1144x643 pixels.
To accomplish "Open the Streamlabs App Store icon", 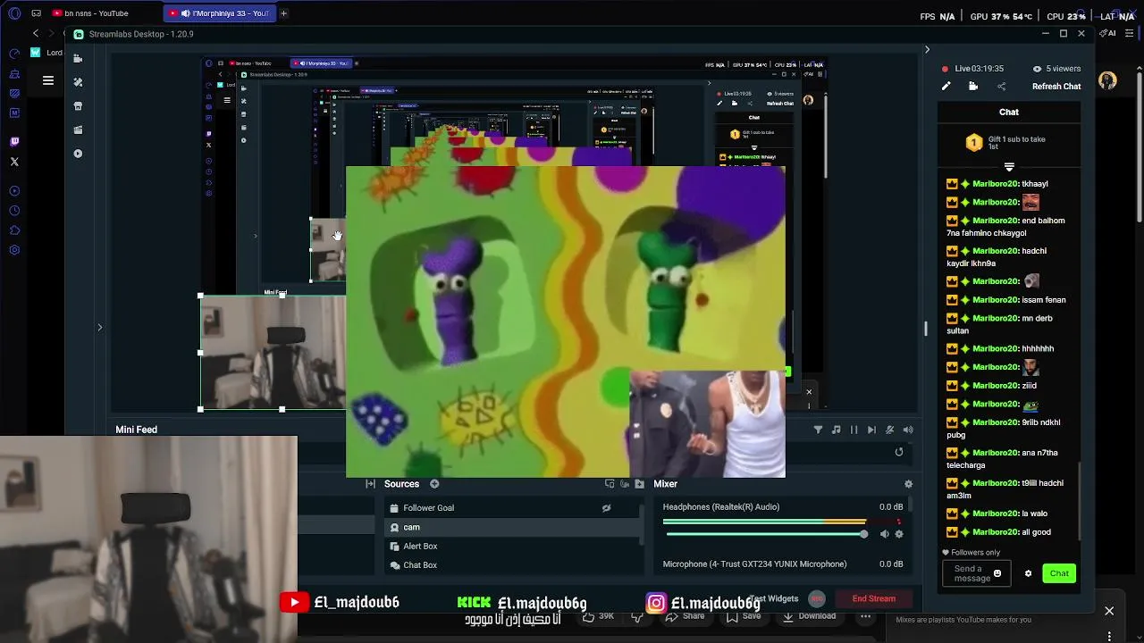I will (x=79, y=106).
